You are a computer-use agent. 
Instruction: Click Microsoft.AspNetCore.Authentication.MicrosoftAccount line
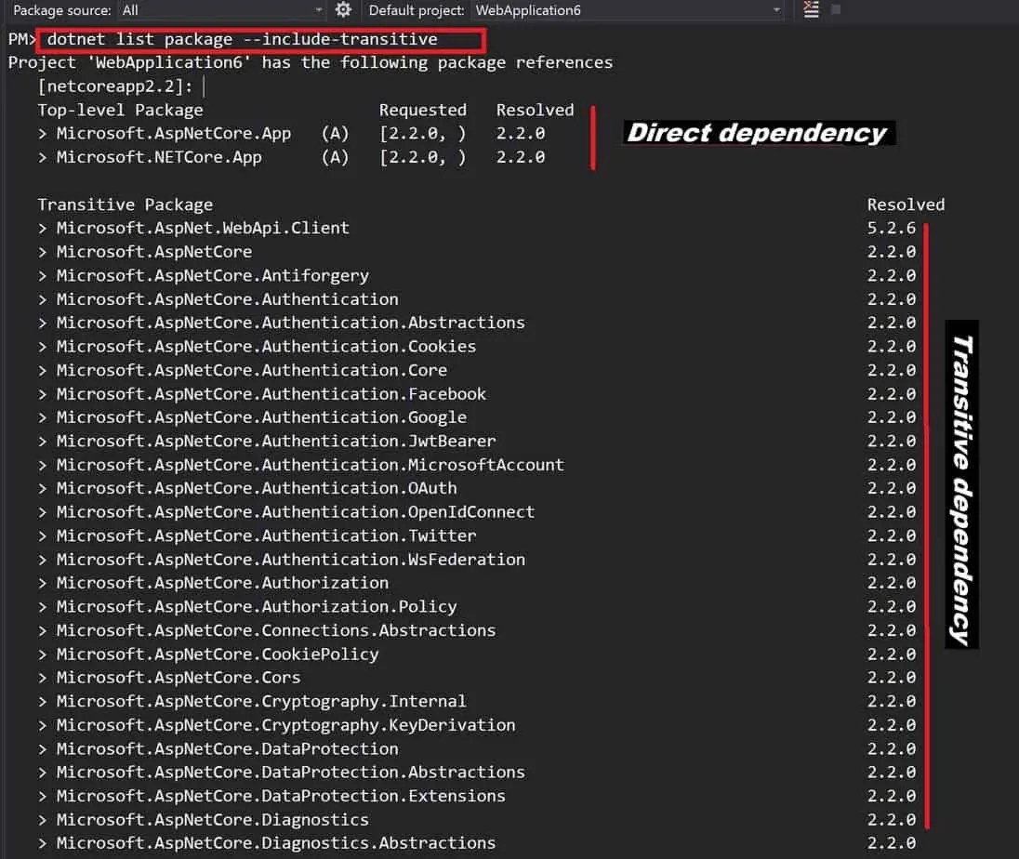tap(301, 465)
